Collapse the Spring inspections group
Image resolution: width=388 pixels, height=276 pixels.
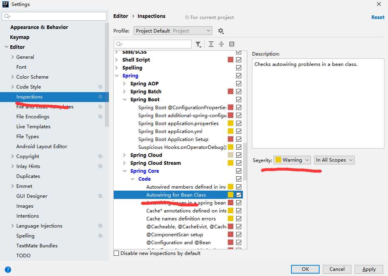[117, 75]
